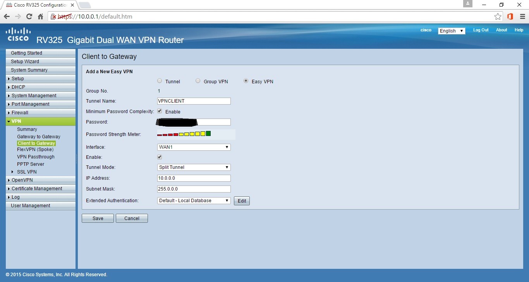Open User Management in the sidebar
The height and width of the screenshot is (282, 529).
click(x=41, y=206)
